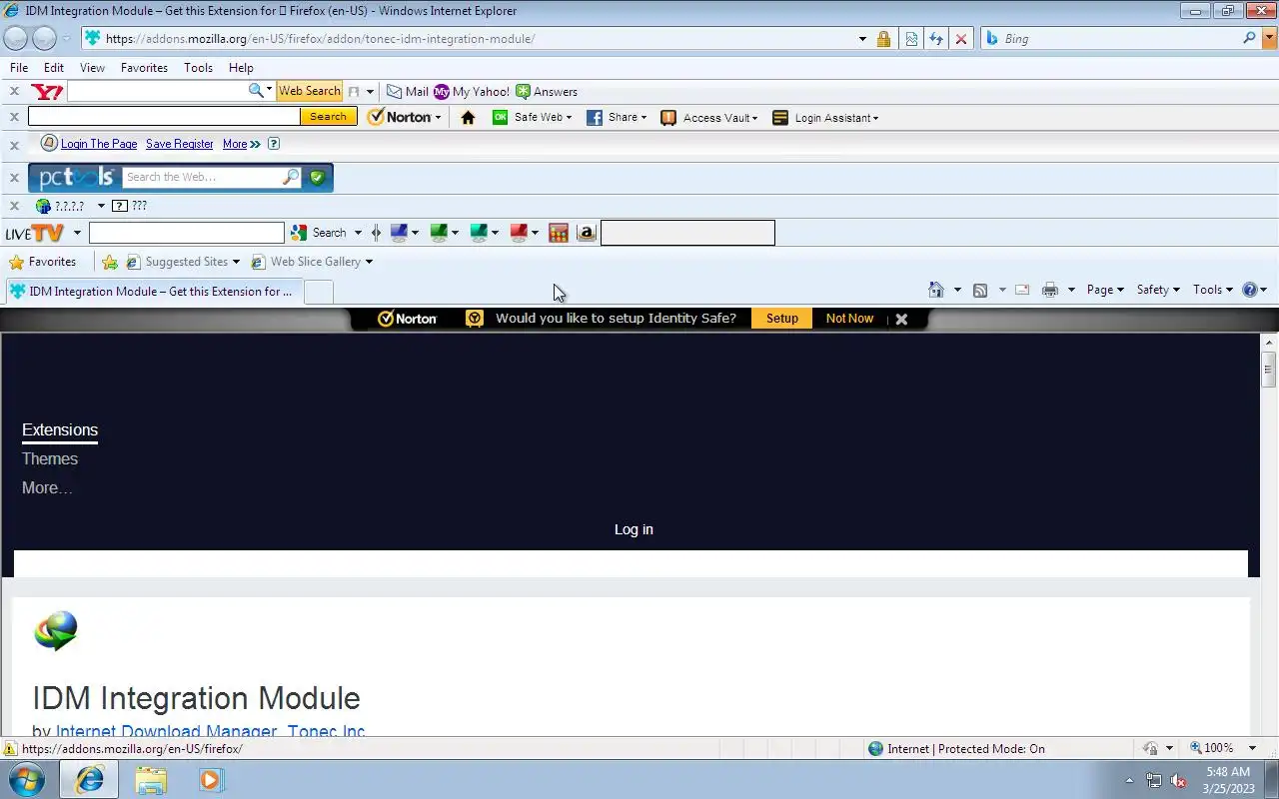
Task: Click Not Now on Norton Identity Safe bar
Action: pyautogui.click(x=849, y=319)
